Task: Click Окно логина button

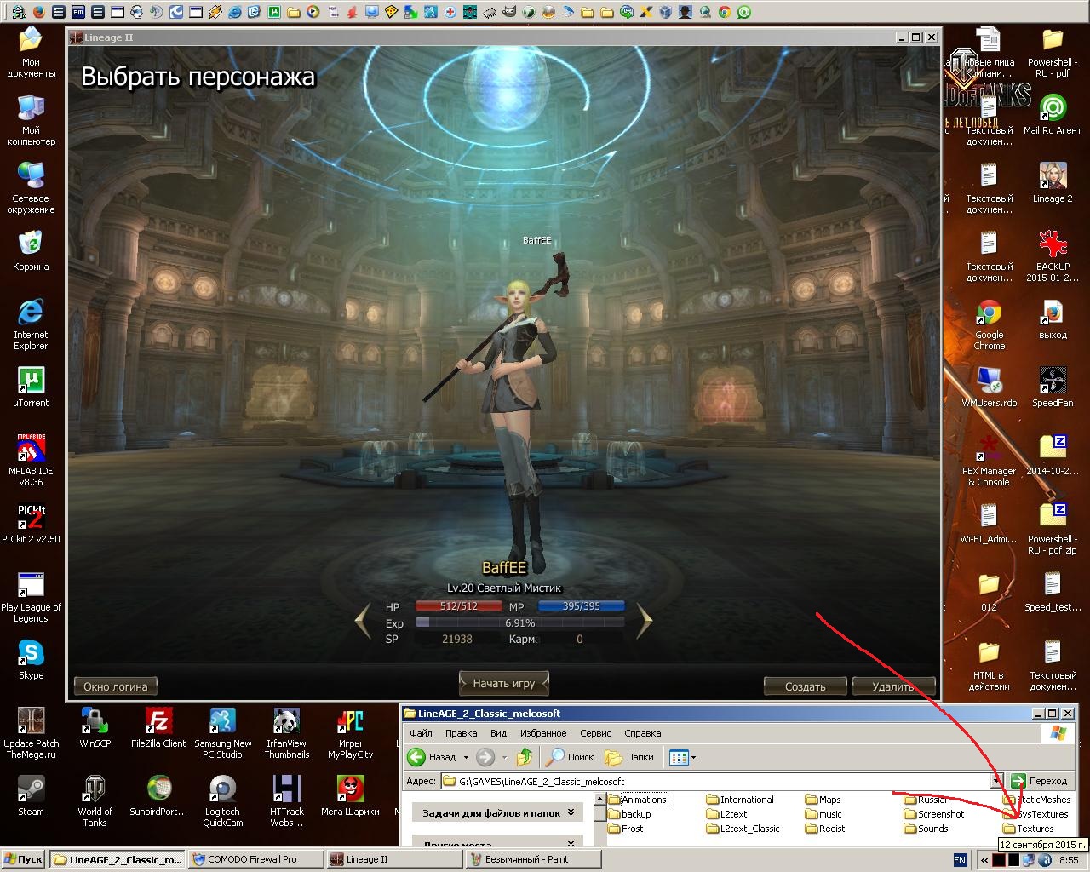Action: [x=116, y=686]
